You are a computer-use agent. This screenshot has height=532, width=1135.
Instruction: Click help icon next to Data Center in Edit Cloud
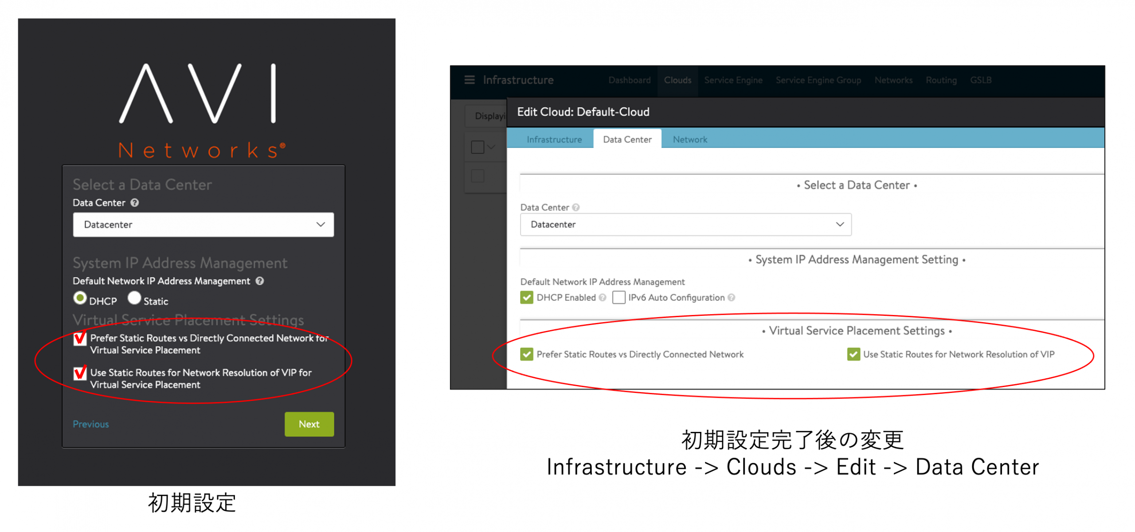[x=575, y=208]
